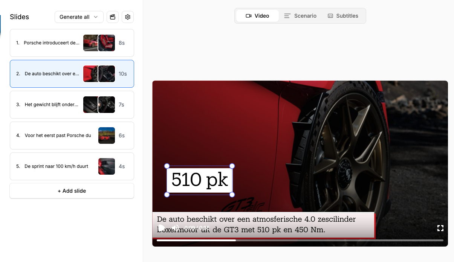This screenshot has height=262, width=454.
Task: Select slide "De auto beschikt over e..."
Action: point(72,74)
